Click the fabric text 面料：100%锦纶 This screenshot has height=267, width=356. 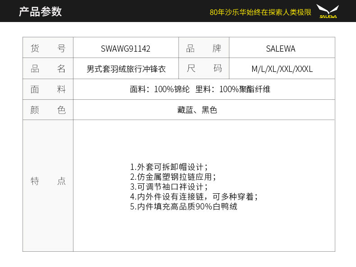160,89
